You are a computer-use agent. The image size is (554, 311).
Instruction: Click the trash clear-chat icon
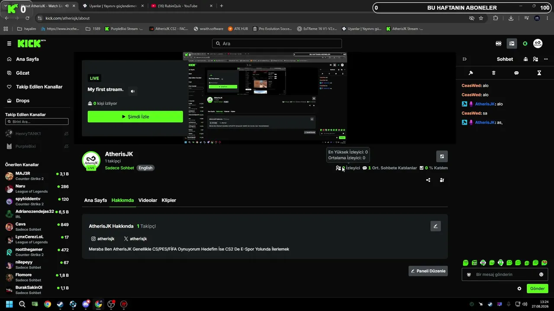[x=494, y=73]
